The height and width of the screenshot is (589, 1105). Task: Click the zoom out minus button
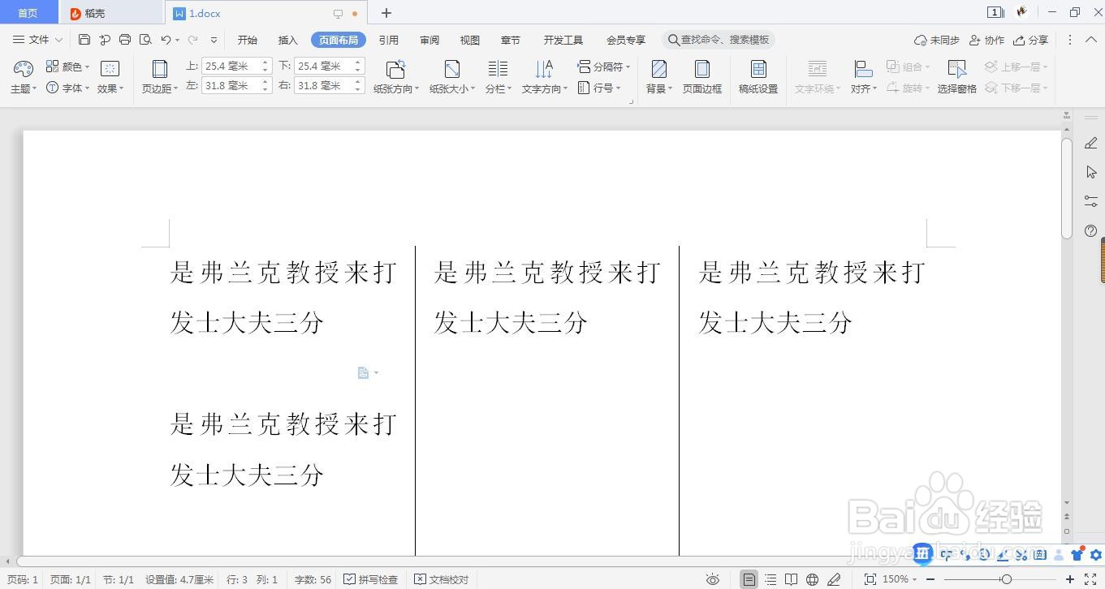(930, 579)
